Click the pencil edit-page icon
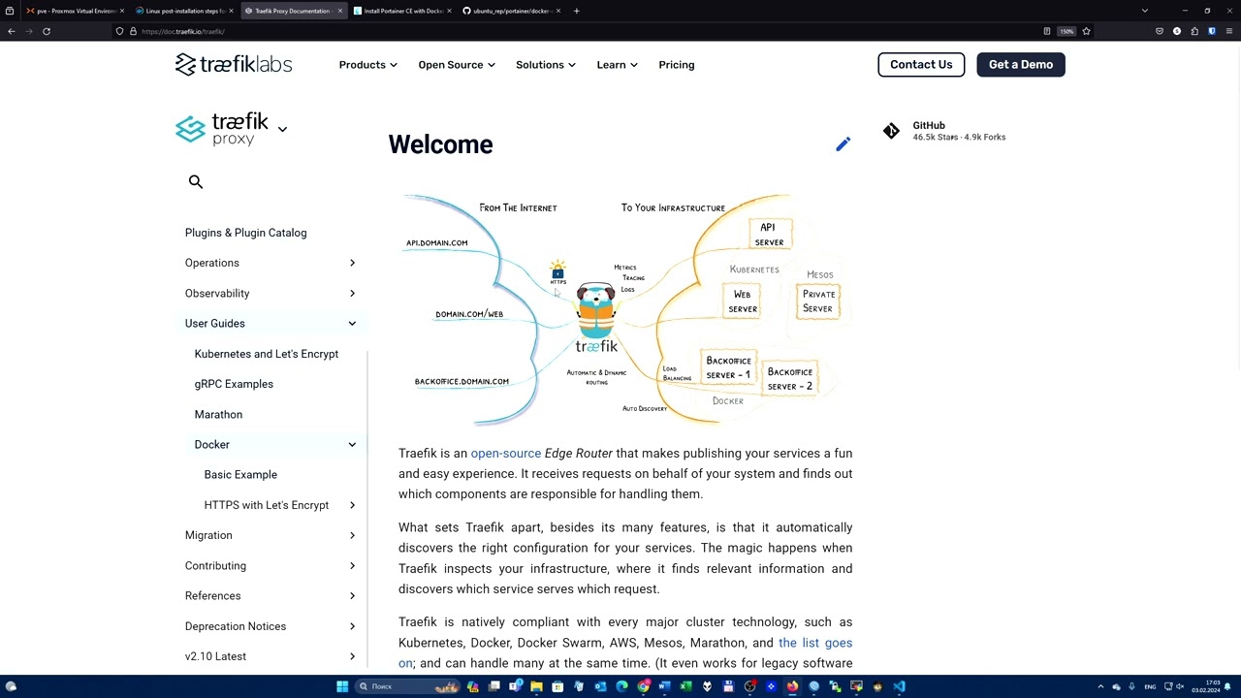 (x=843, y=144)
